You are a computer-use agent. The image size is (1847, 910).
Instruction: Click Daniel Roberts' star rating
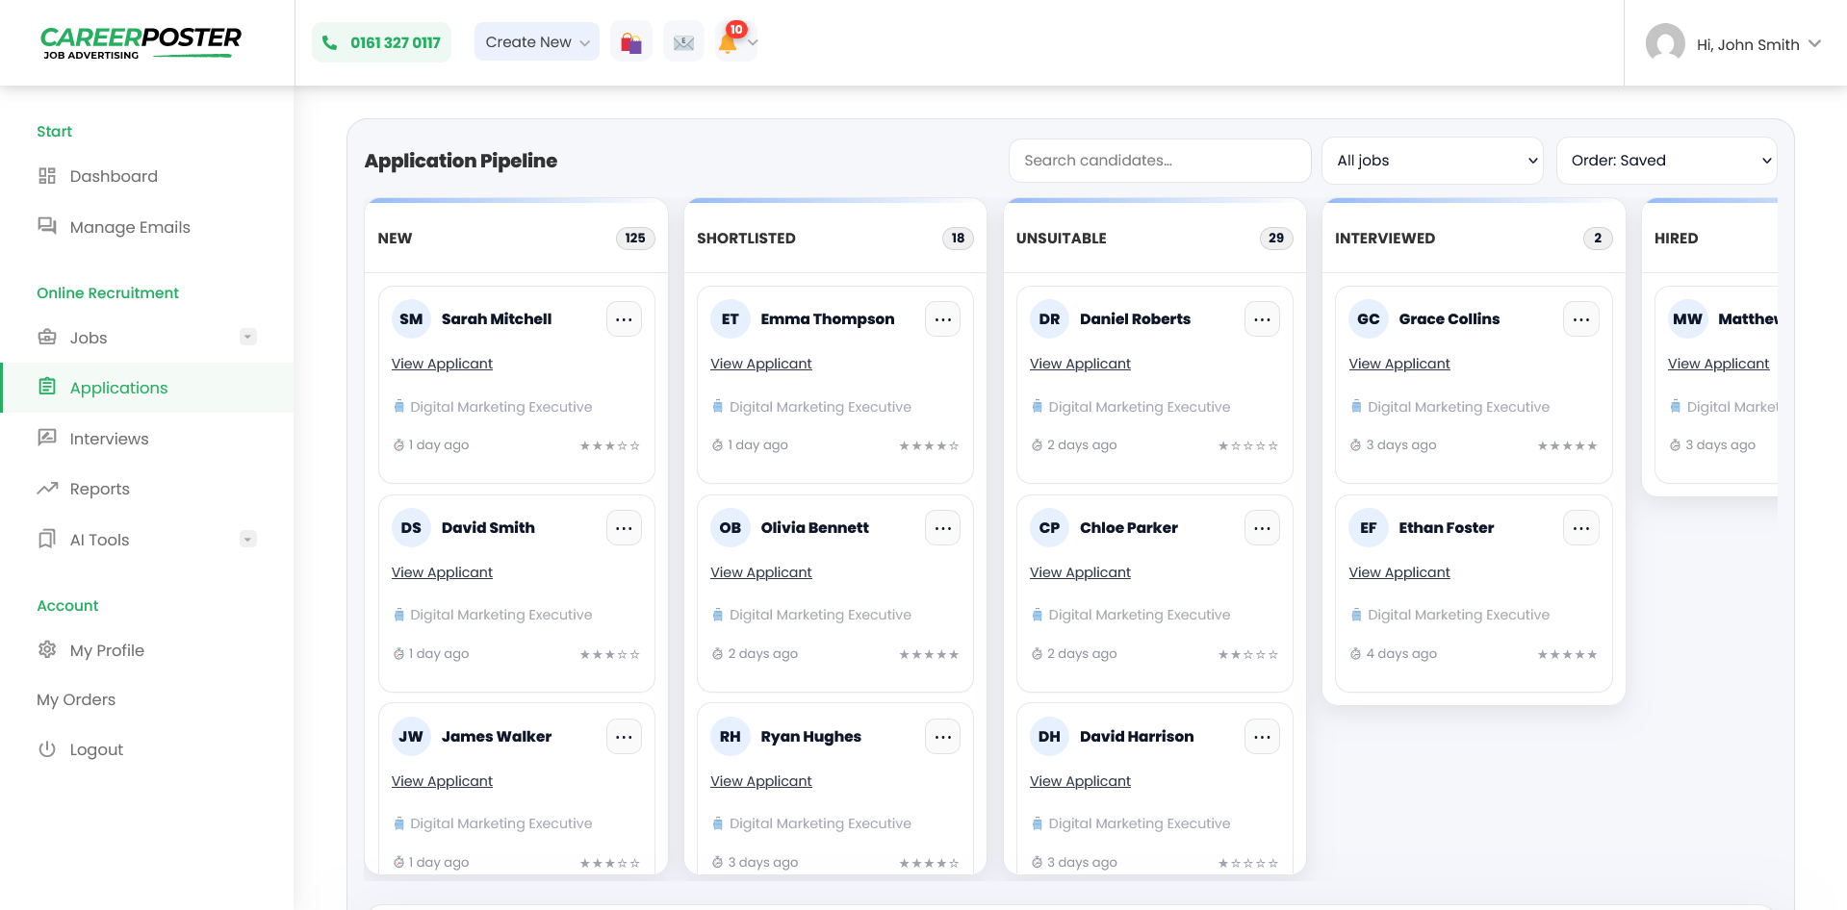pyautogui.click(x=1248, y=446)
